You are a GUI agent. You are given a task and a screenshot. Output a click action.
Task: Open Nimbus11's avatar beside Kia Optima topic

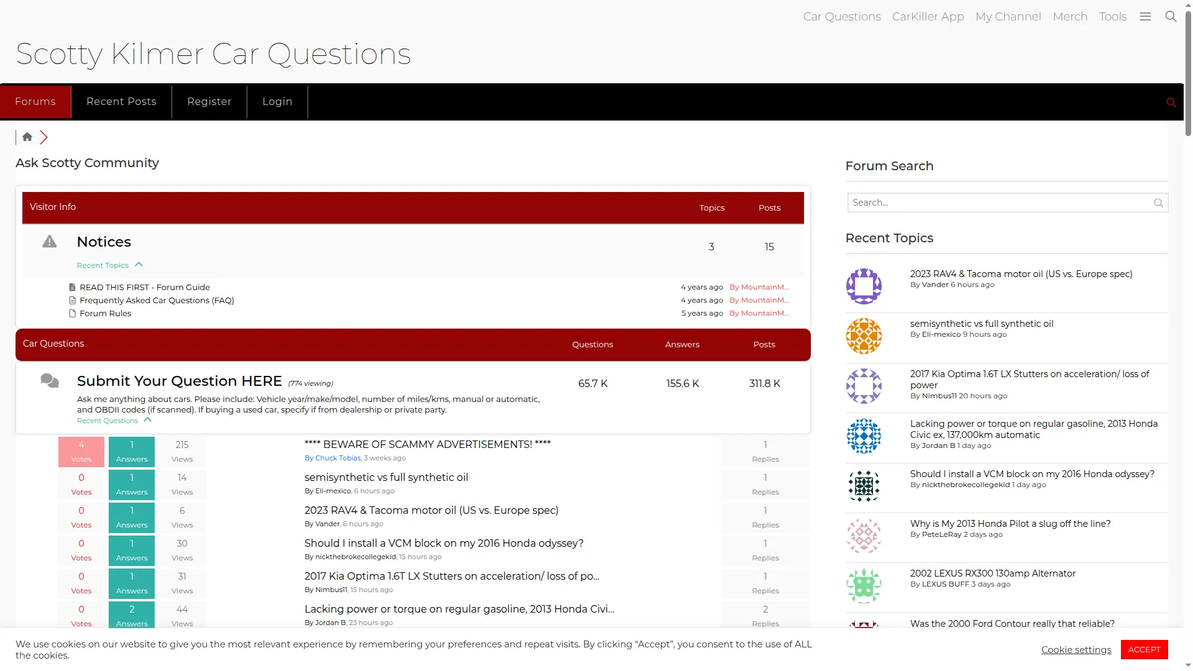(x=864, y=386)
